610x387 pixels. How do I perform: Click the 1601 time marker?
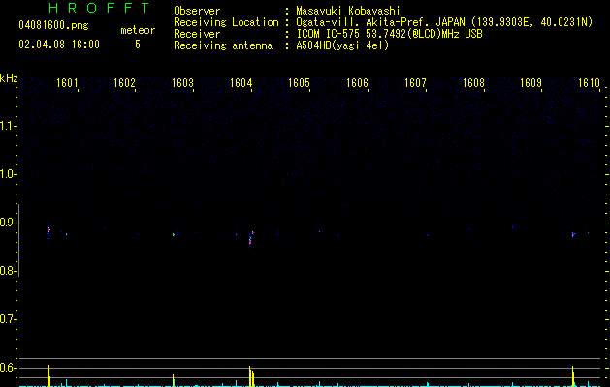pyautogui.click(x=67, y=83)
